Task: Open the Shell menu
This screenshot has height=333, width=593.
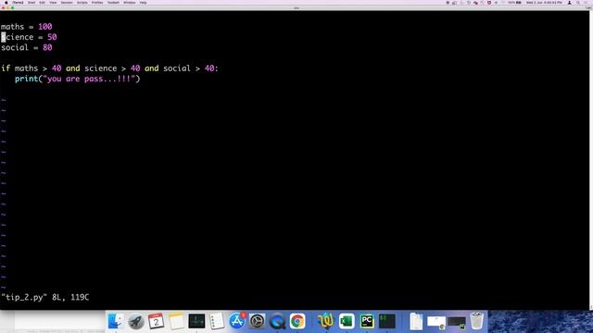Action: [32, 3]
